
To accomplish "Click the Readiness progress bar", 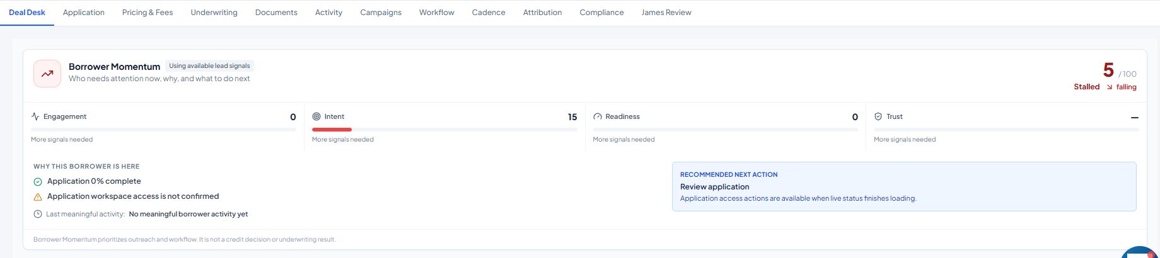I will 726,130.
